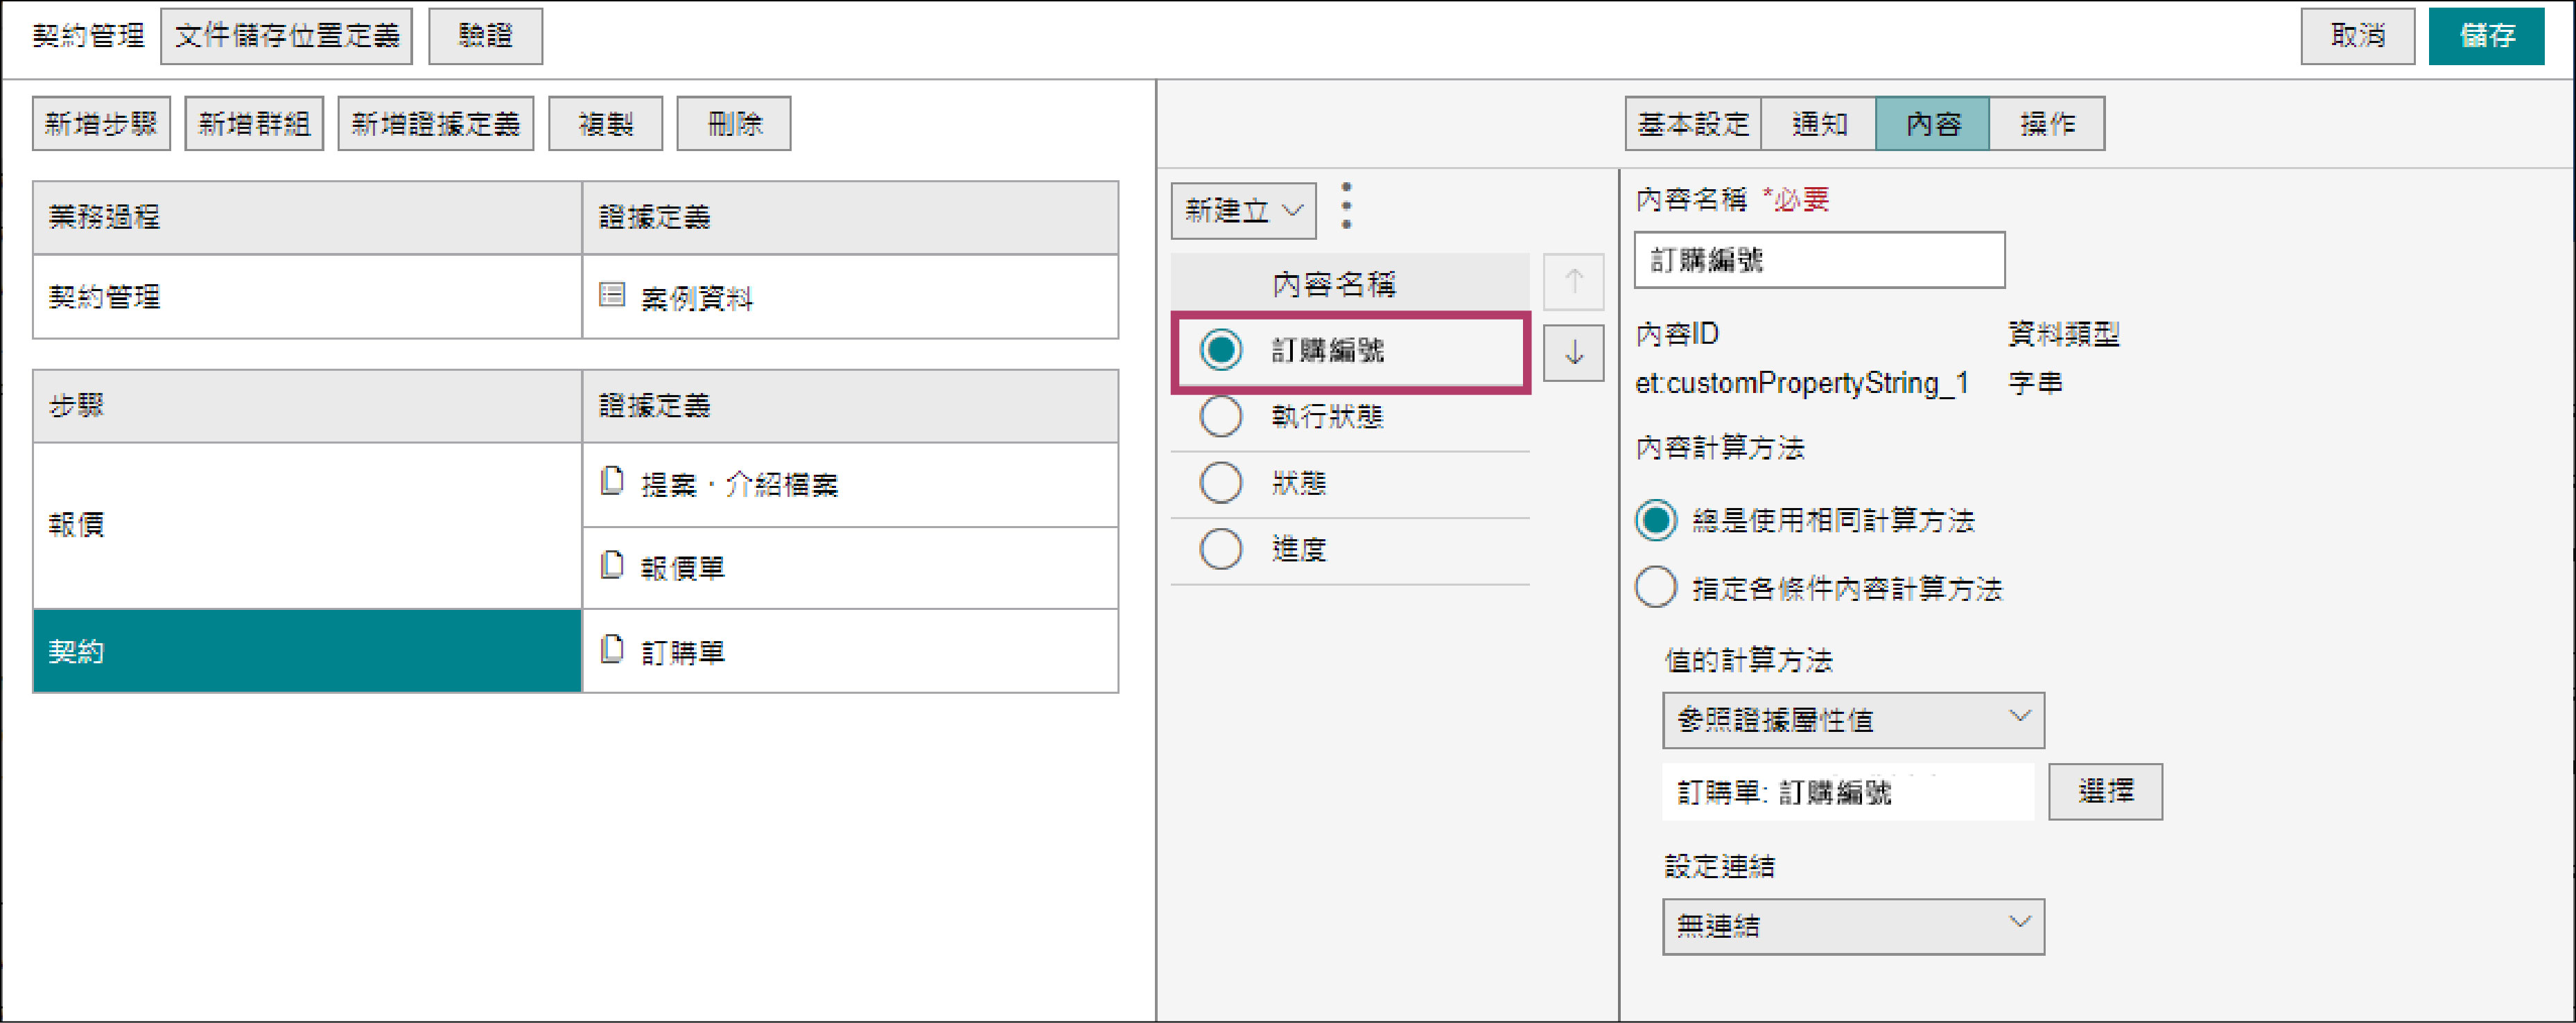
Task: Click the 內容名稱 text field
Action: [1818, 260]
